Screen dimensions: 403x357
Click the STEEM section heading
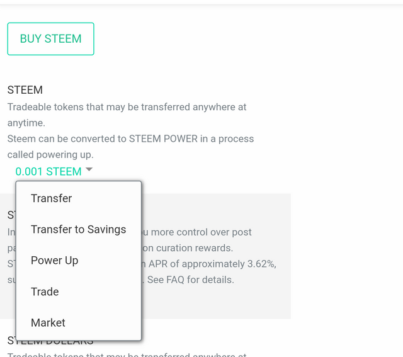coord(25,91)
